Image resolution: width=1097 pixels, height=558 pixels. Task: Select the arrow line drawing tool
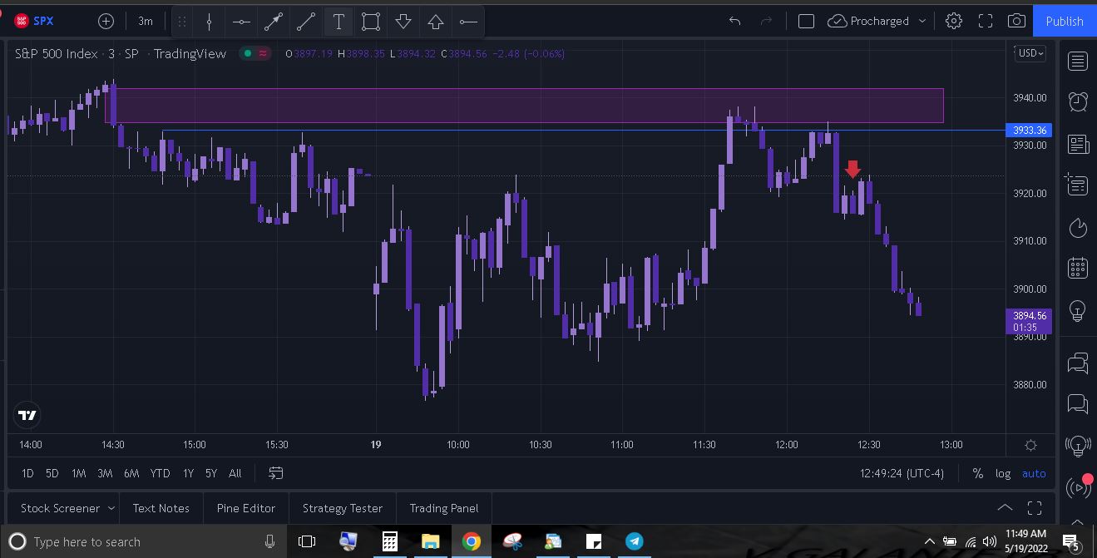(x=274, y=22)
